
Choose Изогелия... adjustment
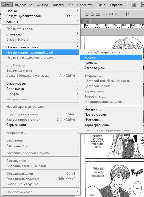111,120
